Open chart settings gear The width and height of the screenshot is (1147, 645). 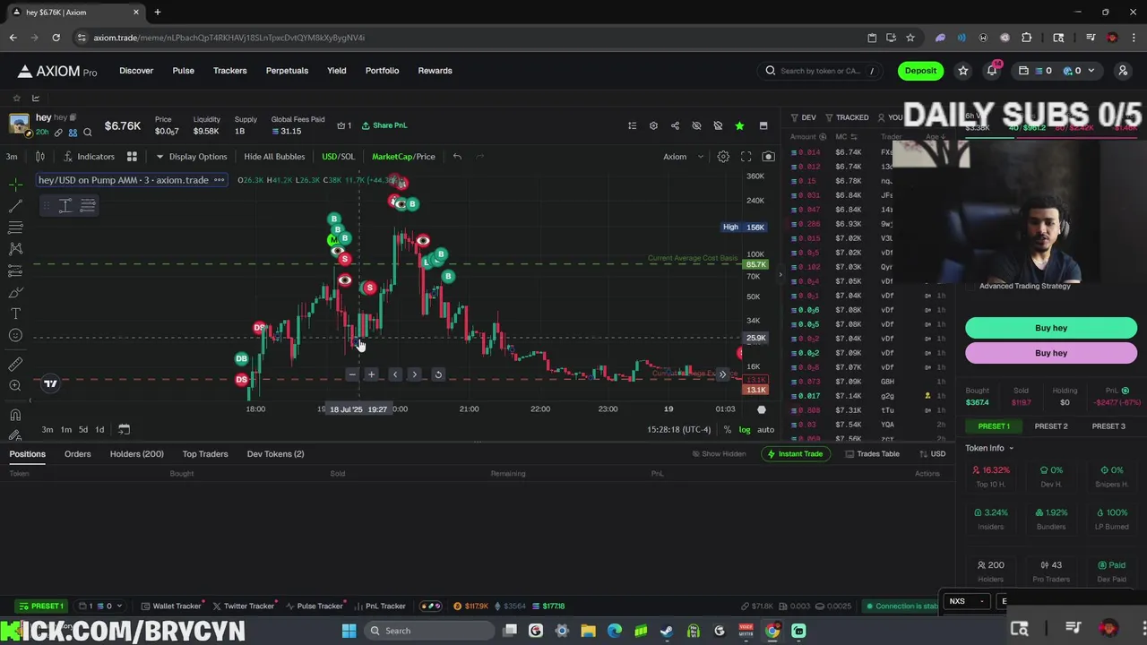(x=723, y=157)
